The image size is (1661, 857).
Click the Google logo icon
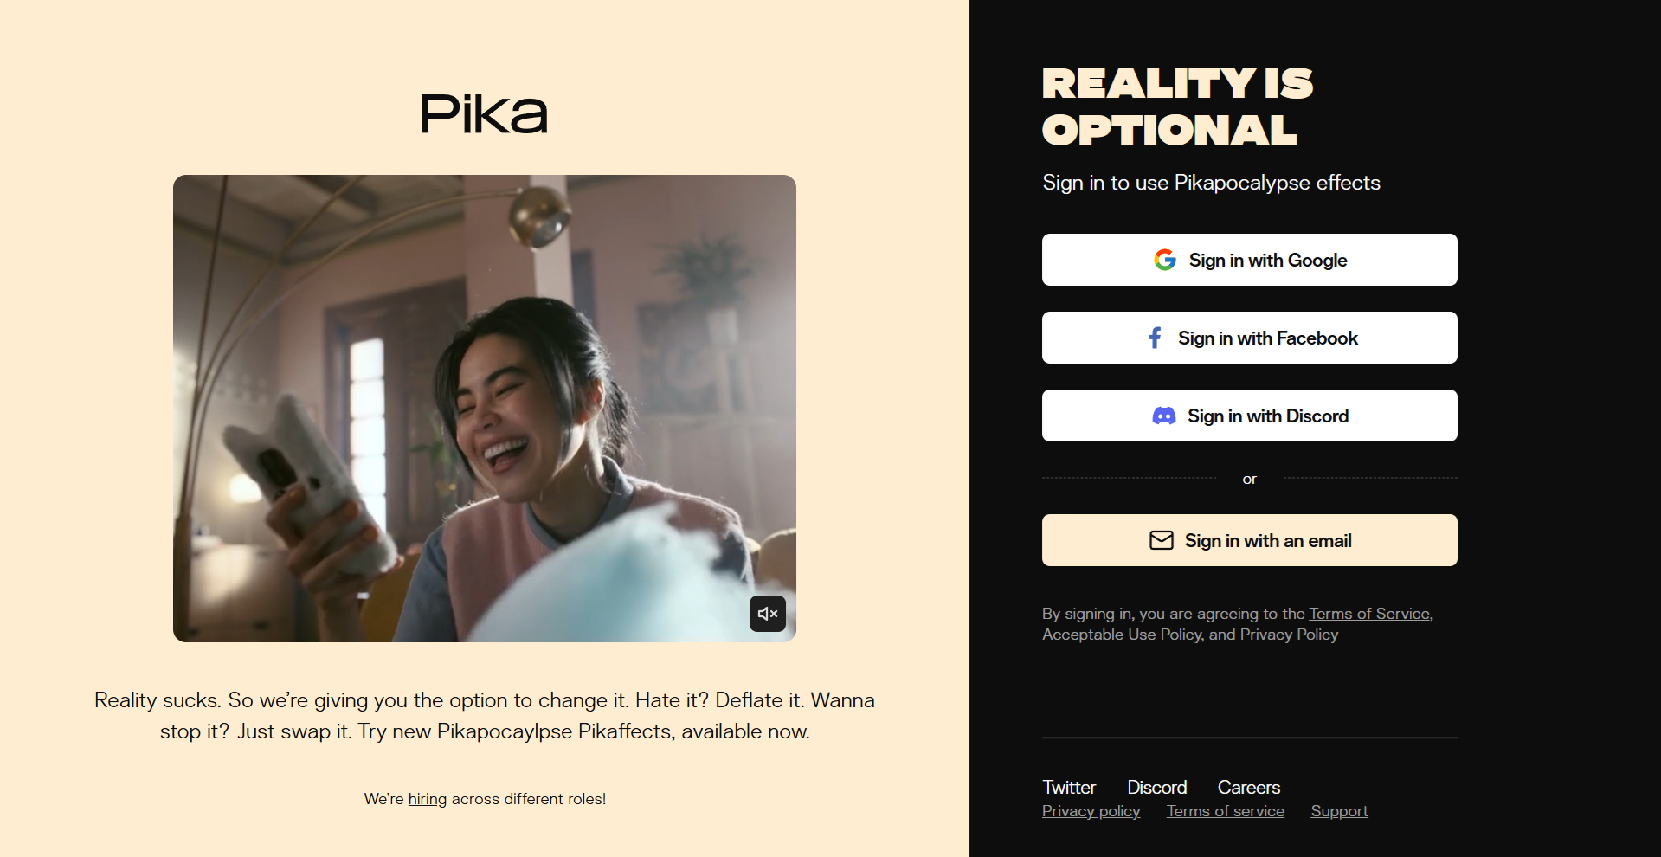[1165, 260]
